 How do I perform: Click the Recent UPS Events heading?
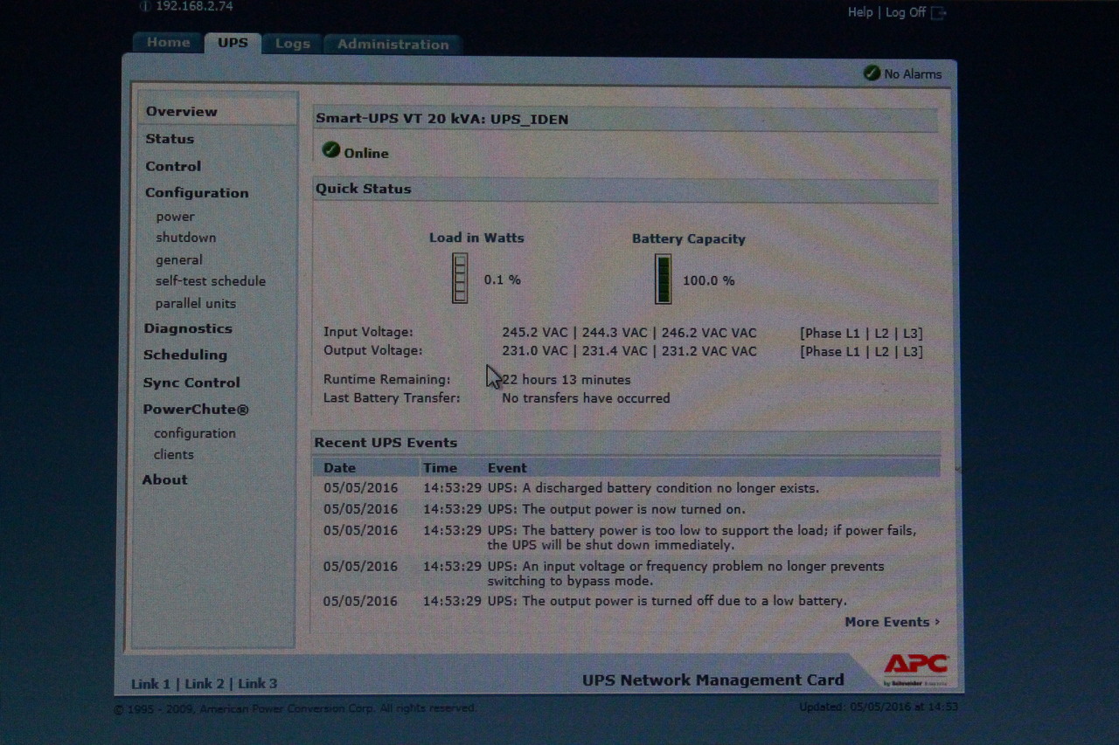click(x=386, y=443)
